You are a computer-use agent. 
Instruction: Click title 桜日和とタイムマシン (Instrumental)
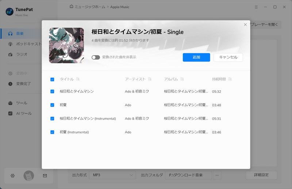[88, 119]
